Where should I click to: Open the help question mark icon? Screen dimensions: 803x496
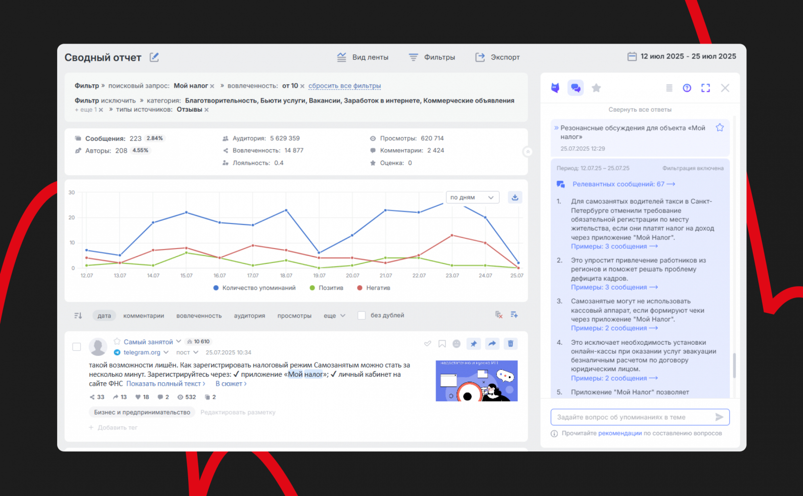point(687,88)
